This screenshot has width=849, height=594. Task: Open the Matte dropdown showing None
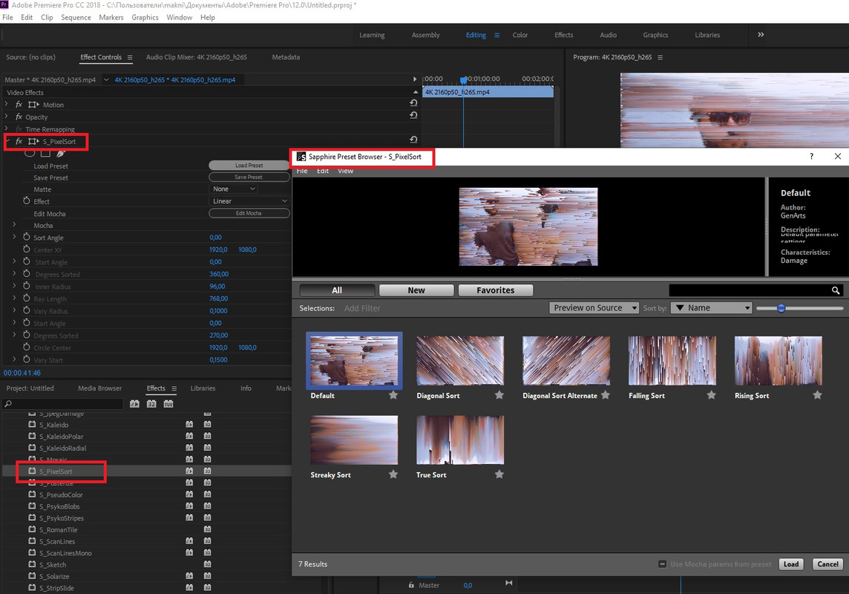pyautogui.click(x=233, y=189)
